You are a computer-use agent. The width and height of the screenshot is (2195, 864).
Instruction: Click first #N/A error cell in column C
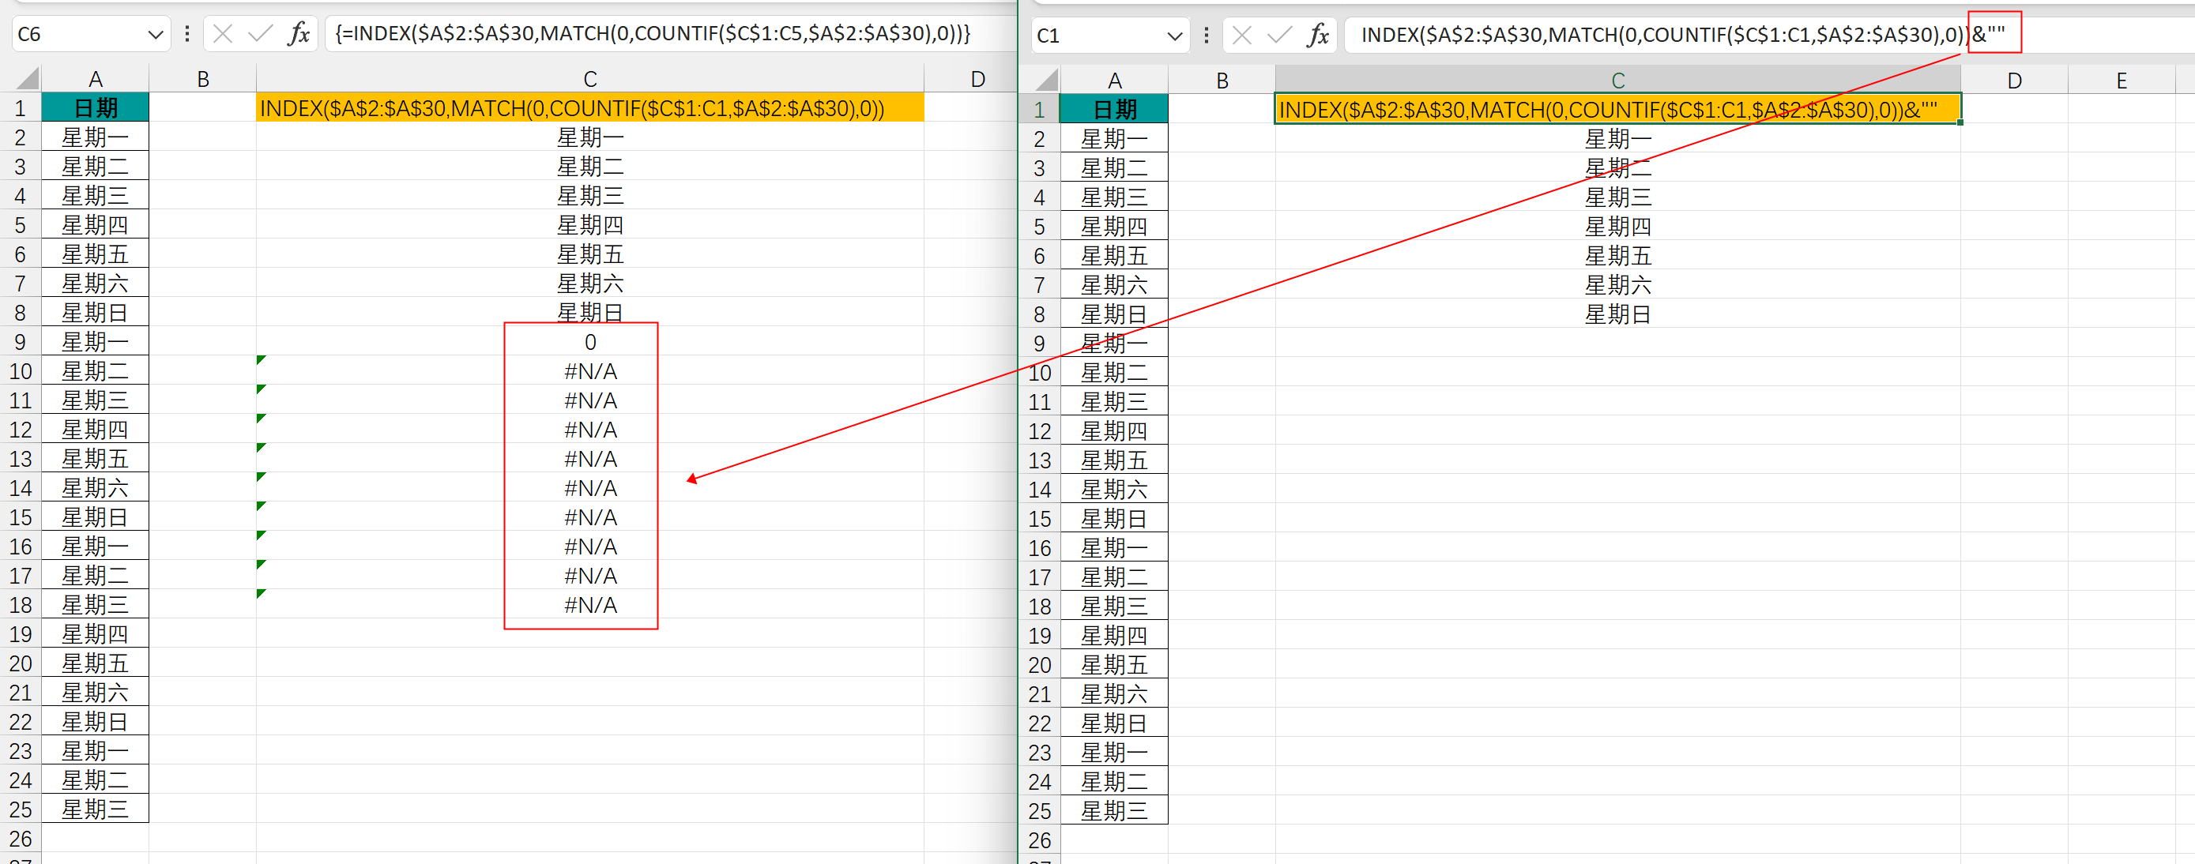click(x=589, y=371)
